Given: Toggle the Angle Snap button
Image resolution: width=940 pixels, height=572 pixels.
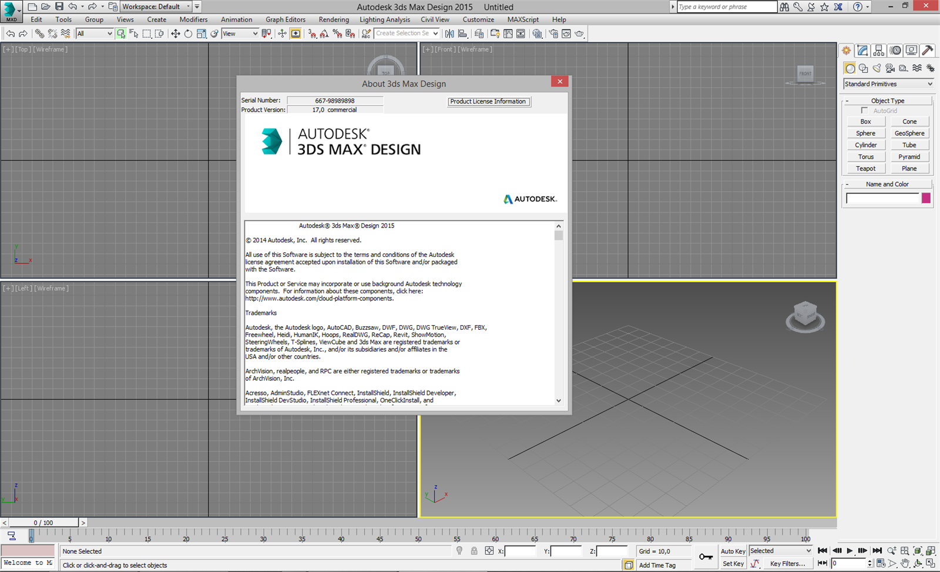Looking at the screenshot, I should click(x=324, y=34).
